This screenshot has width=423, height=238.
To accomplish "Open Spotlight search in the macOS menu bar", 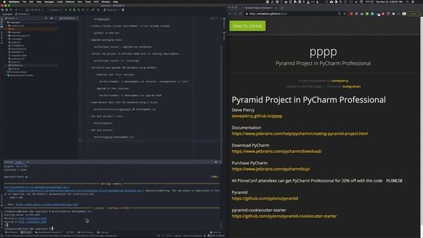I will click(x=407, y=1).
